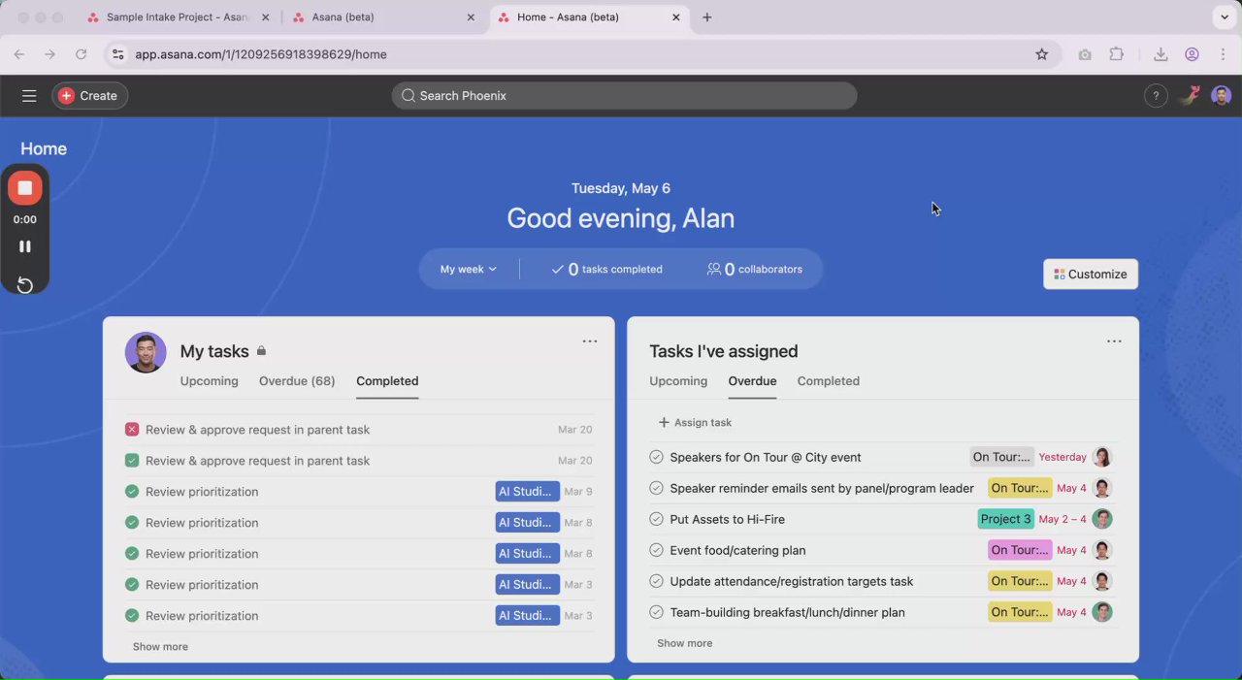
Task: Click Project 3 tag on Put Assets row
Action: pyautogui.click(x=1006, y=519)
